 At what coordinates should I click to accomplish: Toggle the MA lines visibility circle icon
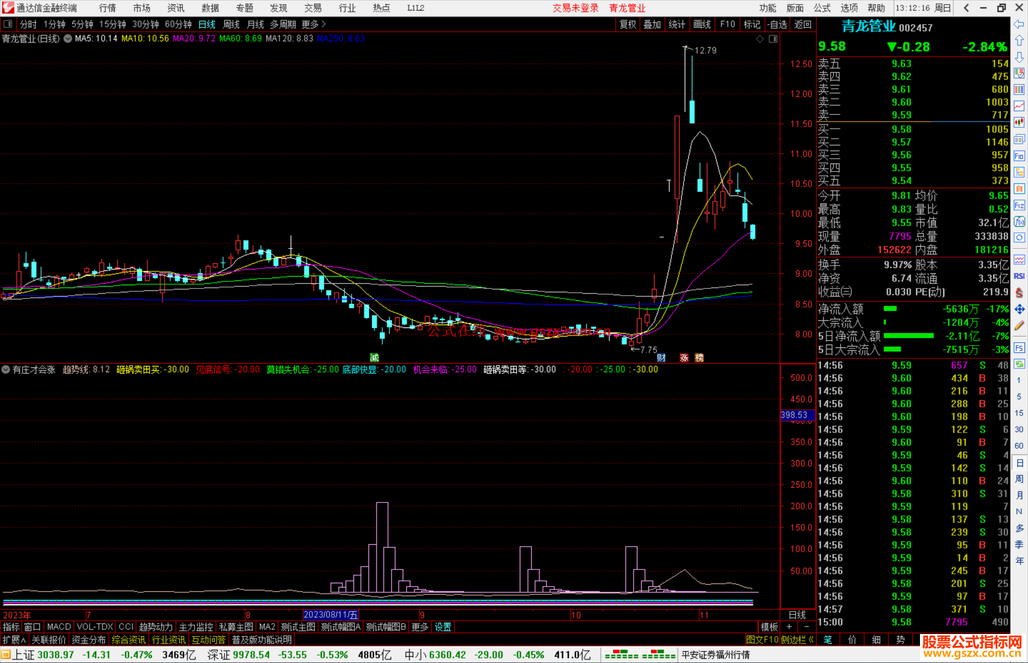click(x=68, y=38)
